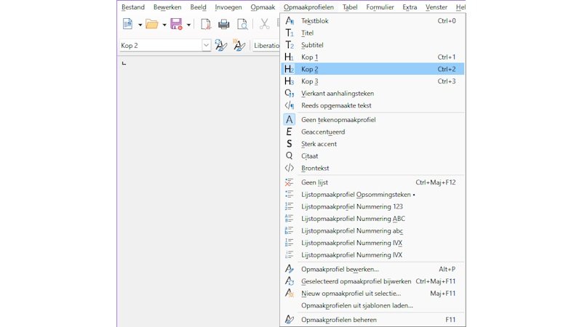Open the Extra menu
Viewport: 582px width, 327px height.
point(410,7)
